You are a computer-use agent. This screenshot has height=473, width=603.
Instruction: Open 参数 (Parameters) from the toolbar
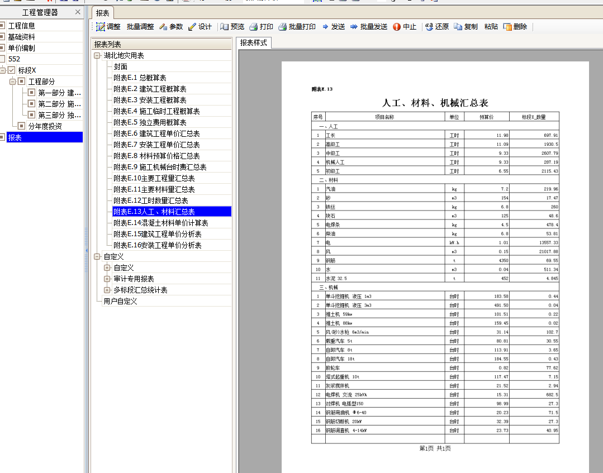163,27
